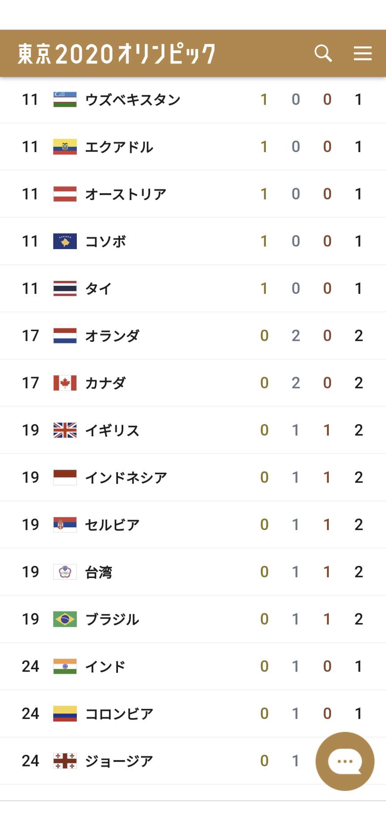Tap the Ecuador flag icon
Image resolution: width=386 pixels, height=816 pixels.
[x=65, y=147]
